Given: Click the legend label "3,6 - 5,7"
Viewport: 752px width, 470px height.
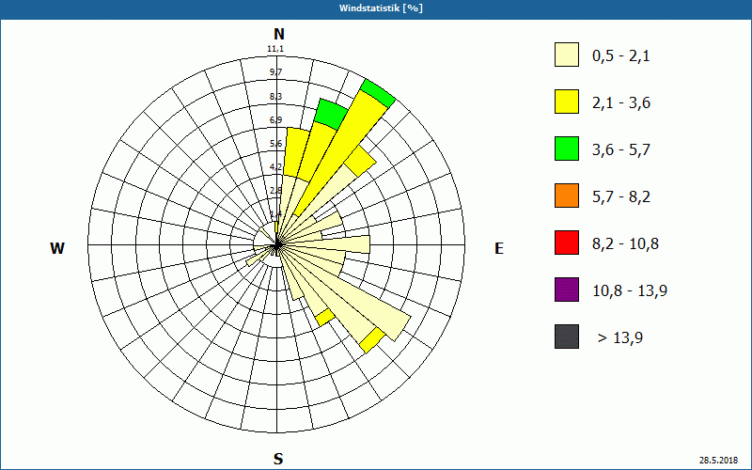Looking at the screenshot, I should click(621, 150).
